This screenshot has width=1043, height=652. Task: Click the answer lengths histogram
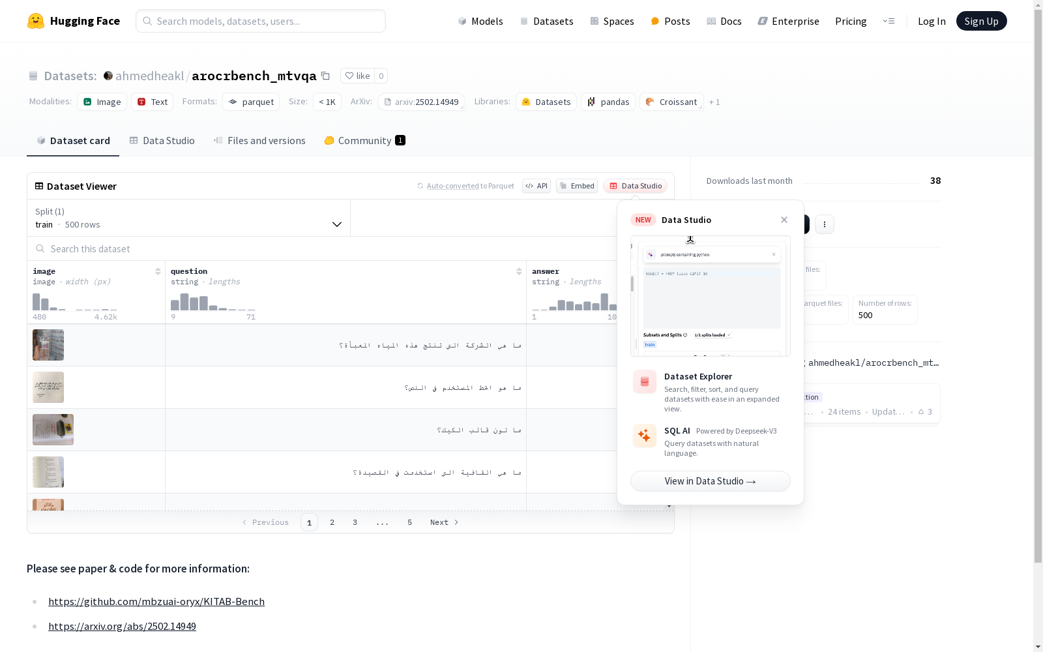574,301
